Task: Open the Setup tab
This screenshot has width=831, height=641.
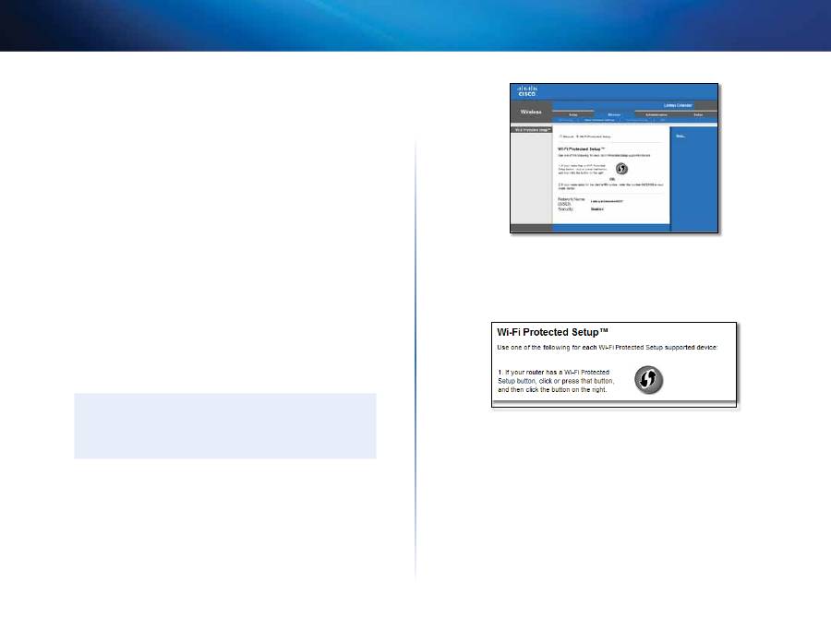Action: (572, 114)
